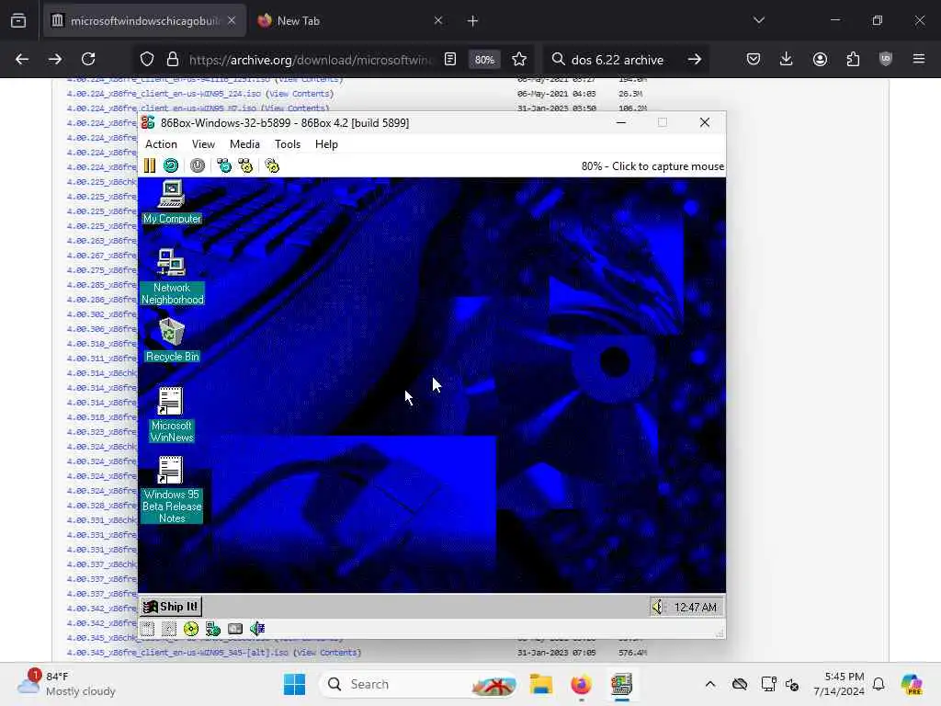Screen dimensions: 941x706
Task: Click the network status bar icon
Action: [x=213, y=629]
